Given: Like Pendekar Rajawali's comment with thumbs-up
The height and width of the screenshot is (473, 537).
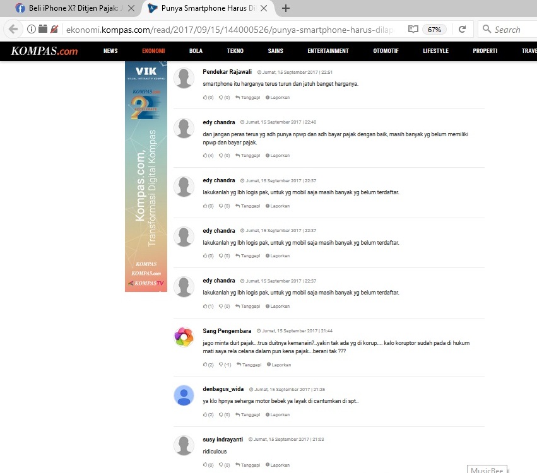Looking at the screenshot, I should (205, 98).
